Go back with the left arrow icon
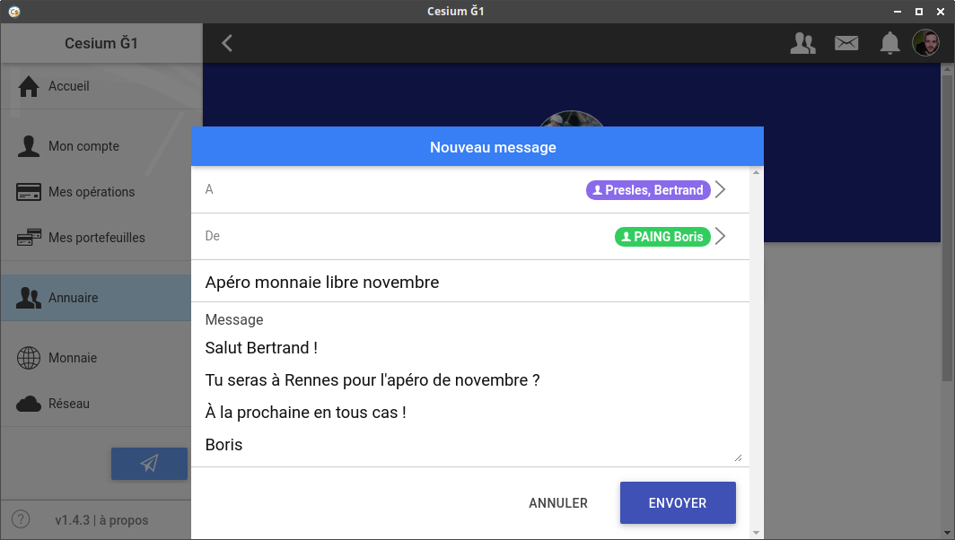Image resolution: width=955 pixels, height=540 pixels. point(227,43)
